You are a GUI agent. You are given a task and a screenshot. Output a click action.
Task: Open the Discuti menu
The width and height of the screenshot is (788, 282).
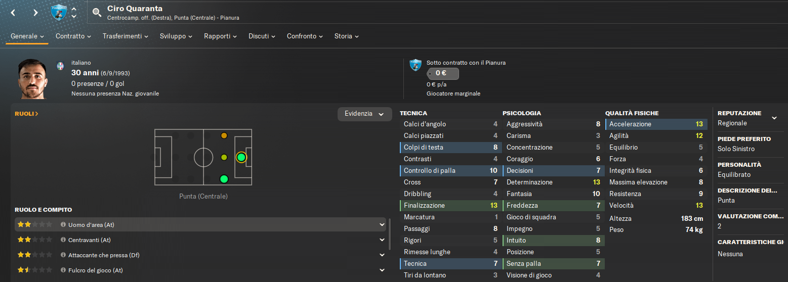(x=262, y=36)
